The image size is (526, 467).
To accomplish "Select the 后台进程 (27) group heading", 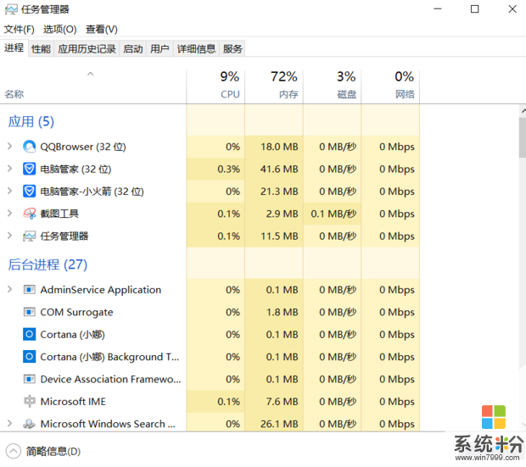I will click(x=48, y=264).
